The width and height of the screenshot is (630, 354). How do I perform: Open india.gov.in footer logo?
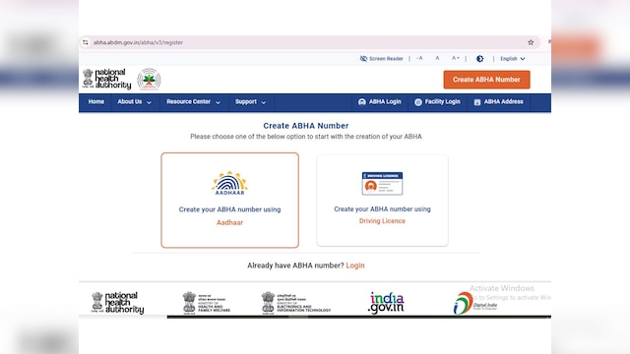click(387, 303)
